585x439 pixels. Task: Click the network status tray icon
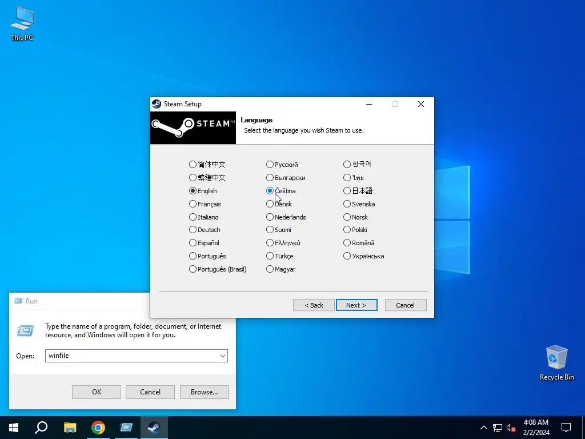(x=498, y=428)
